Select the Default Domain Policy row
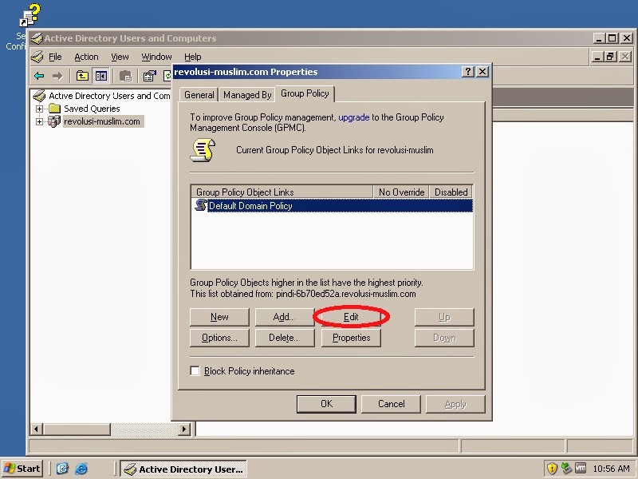The width and height of the screenshot is (638, 479). pyautogui.click(x=333, y=205)
